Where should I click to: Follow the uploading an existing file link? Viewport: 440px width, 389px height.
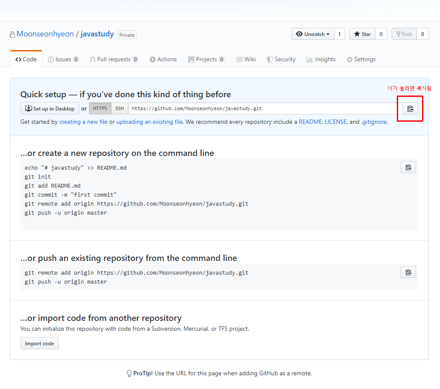[150, 122]
